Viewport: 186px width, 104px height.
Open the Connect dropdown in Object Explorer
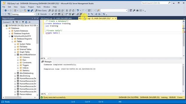tap(7, 22)
